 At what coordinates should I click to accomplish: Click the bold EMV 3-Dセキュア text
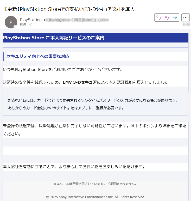click(80, 82)
